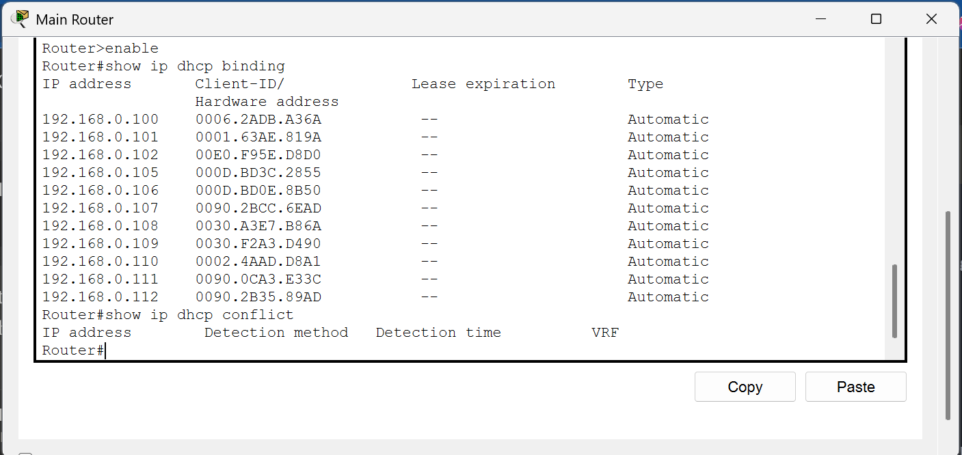The image size is (962, 455).
Task: Focus the final Router# prompt line
Action: tap(74, 350)
